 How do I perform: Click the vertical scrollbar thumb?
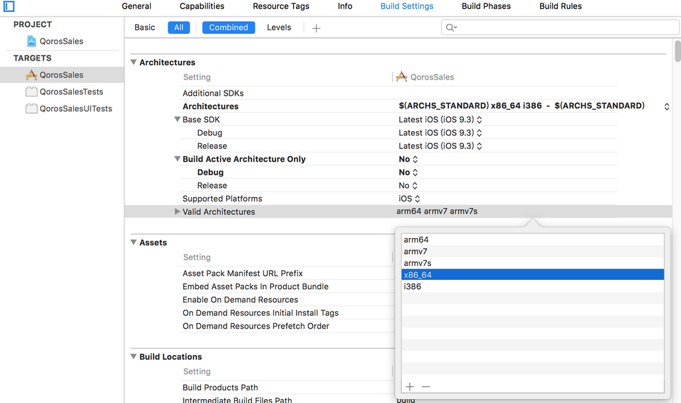(x=678, y=51)
